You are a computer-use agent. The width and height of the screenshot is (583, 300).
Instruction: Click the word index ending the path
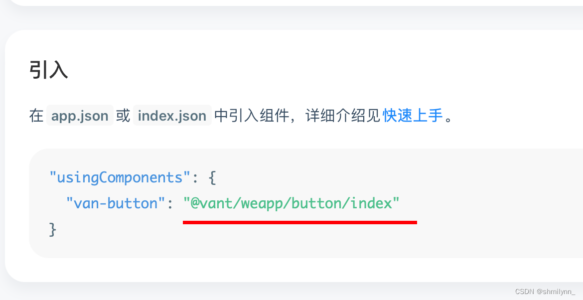[x=371, y=203]
